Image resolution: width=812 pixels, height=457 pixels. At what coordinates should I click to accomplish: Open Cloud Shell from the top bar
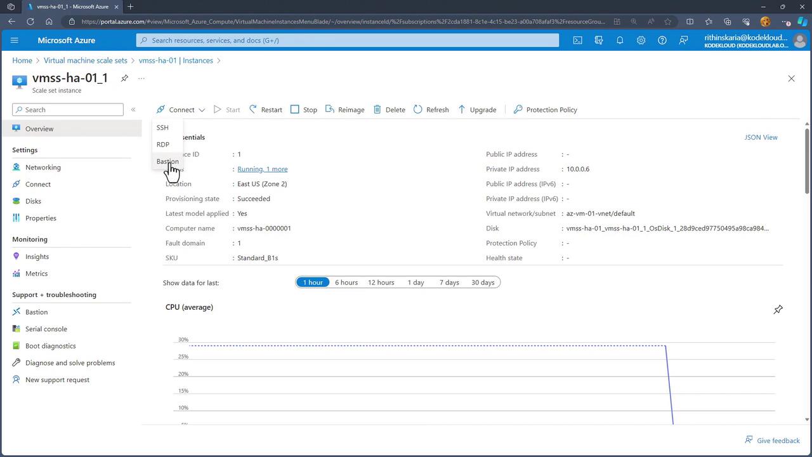coord(577,40)
